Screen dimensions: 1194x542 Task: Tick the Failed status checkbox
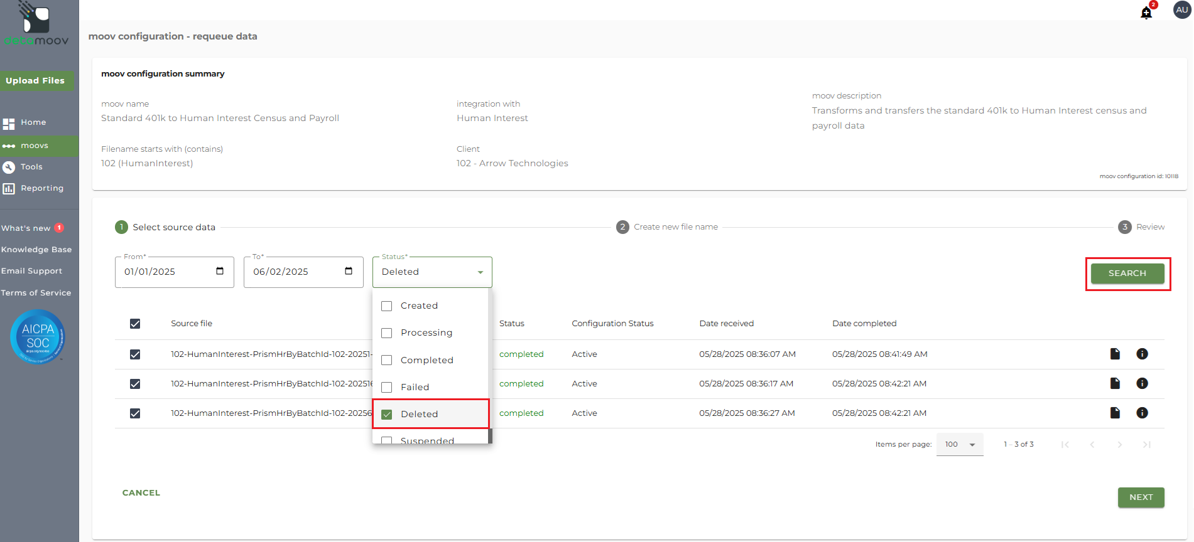(x=387, y=387)
